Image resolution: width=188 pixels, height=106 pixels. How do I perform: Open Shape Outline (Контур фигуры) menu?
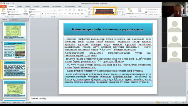(152, 12)
